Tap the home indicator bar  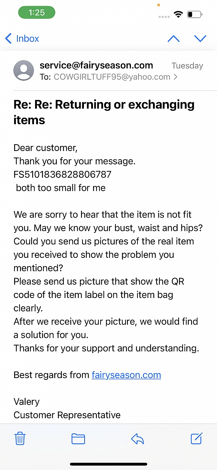109,464
